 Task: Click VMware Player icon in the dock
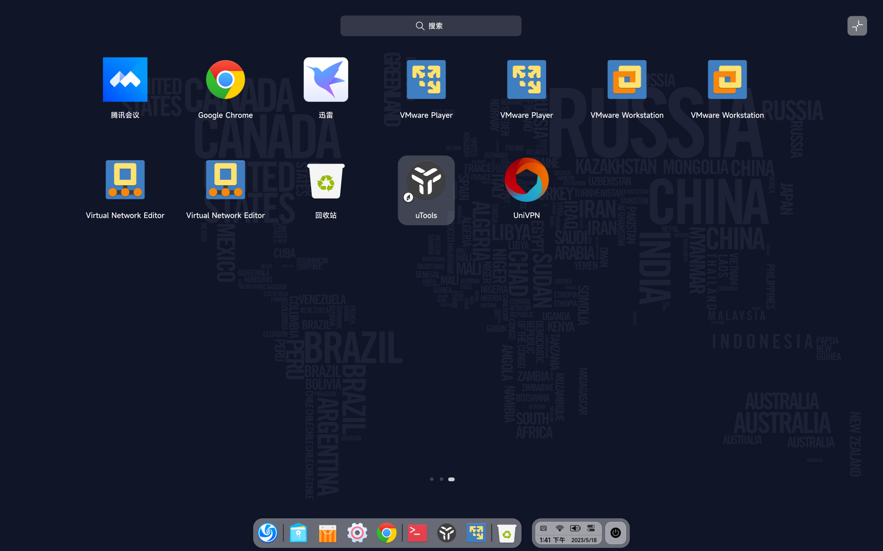coord(476,533)
